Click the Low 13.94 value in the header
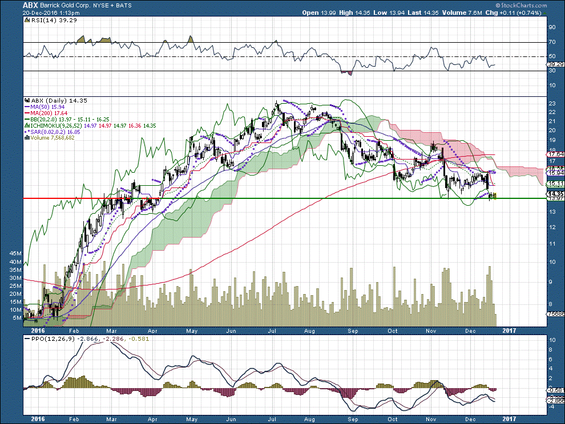565x424 pixels. point(389,13)
